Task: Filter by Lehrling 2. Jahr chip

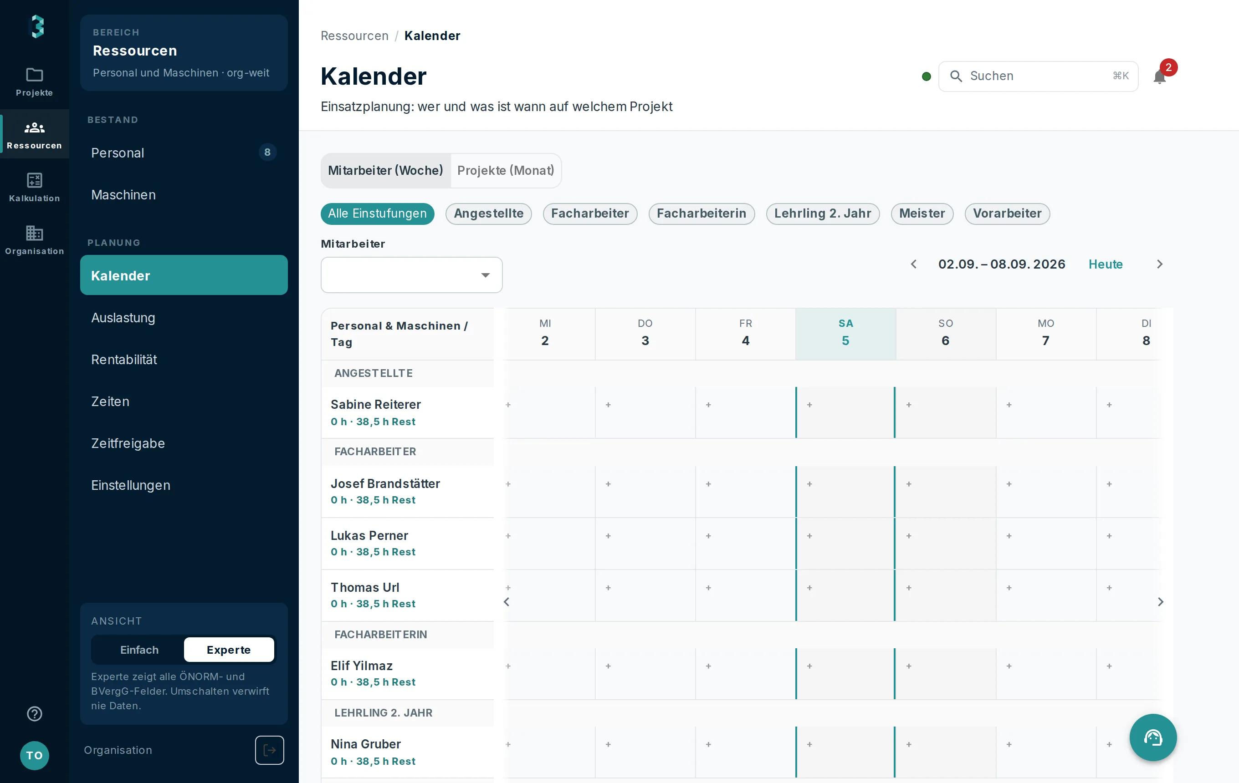Action: point(822,214)
